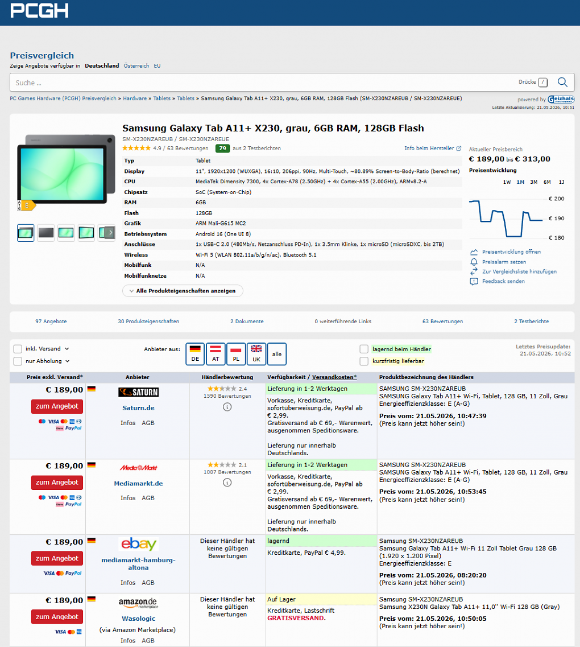Open 2 Dokumente tab

click(x=247, y=322)
